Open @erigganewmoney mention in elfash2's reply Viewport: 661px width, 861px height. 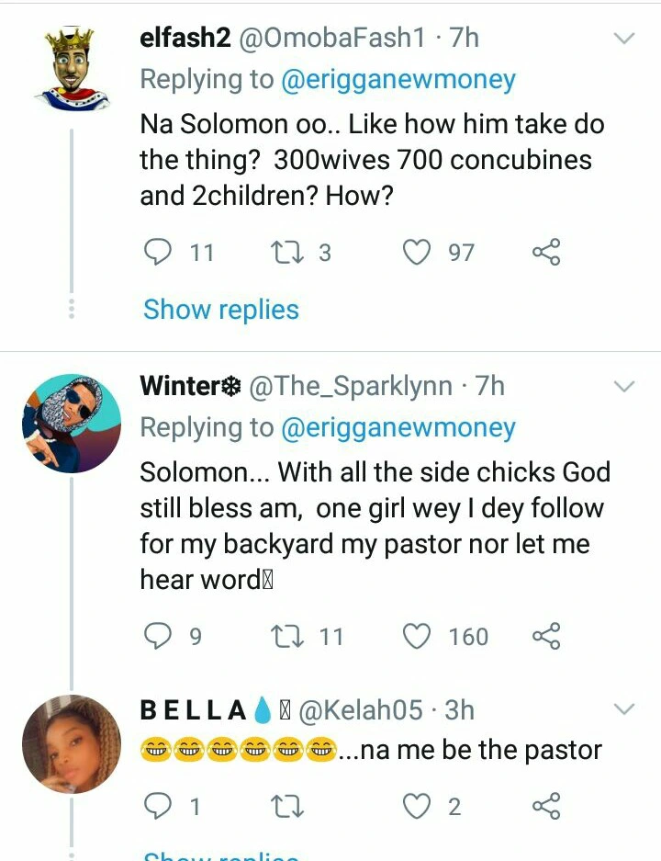[x=398, y=80]
